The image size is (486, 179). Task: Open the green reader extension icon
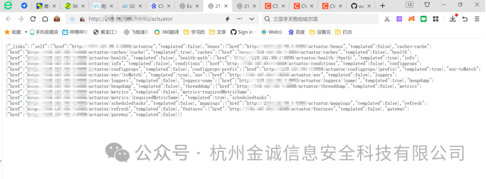(423, 19)
